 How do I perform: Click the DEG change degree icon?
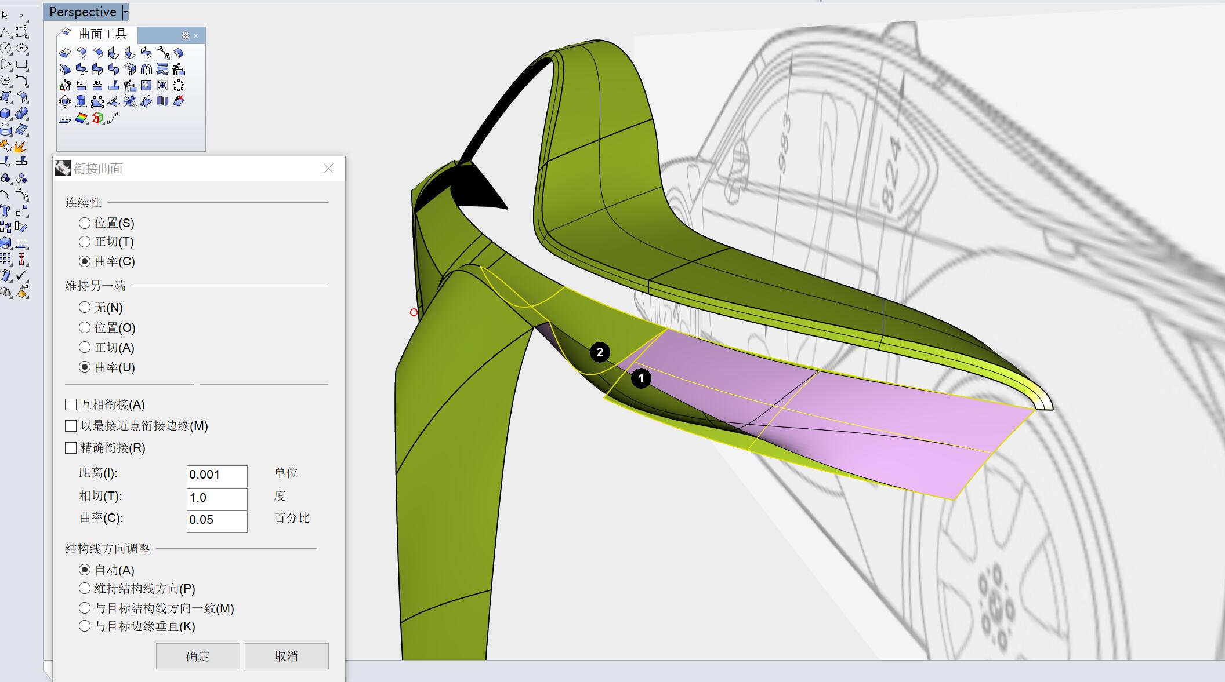[97, 85]
